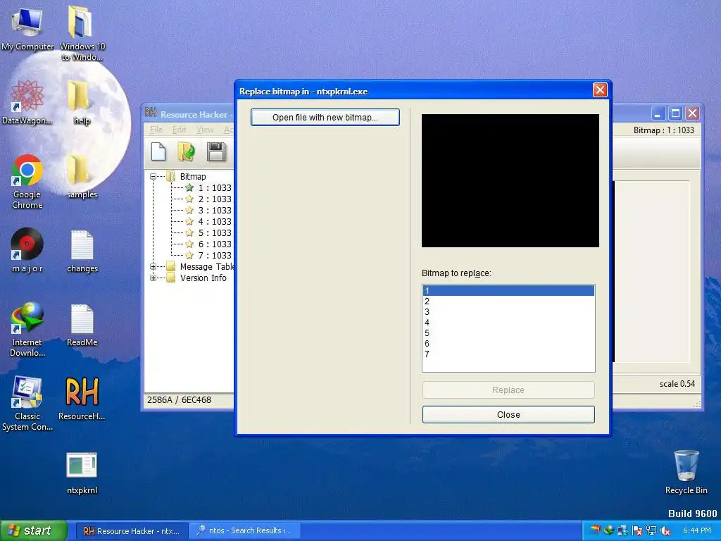Select bitmap 5 in replace list
Screen dimensions: 721x541
click(x=508, y=333)
